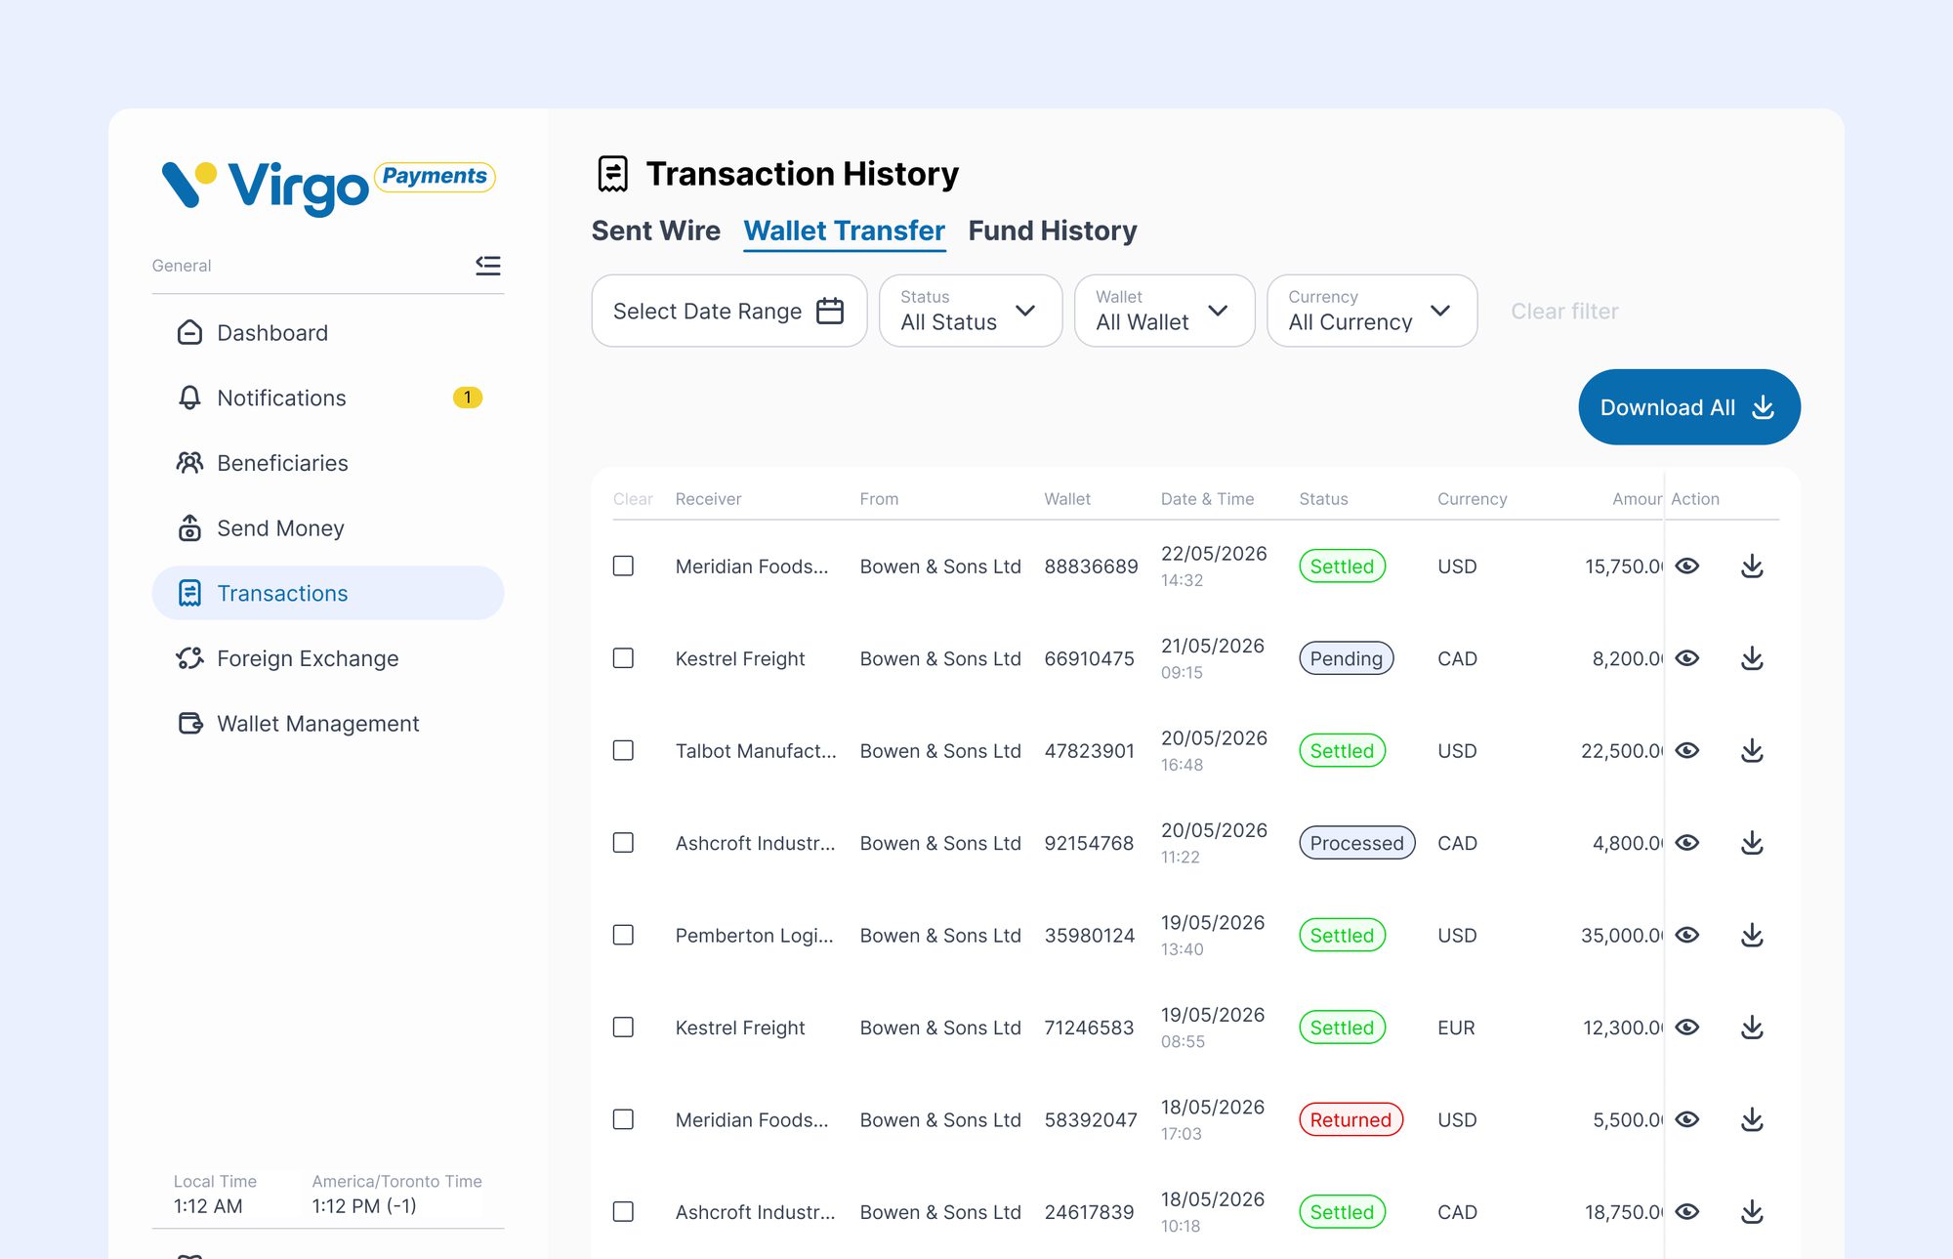Tick the Pemberton Logi row checkbox
This screenshot has height=1259, width=1953.
point(623,935)
